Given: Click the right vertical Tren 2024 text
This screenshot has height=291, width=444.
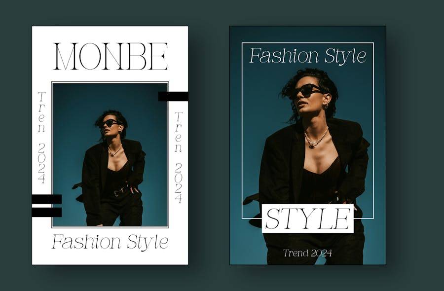Looking at the screenshot, I should [x=179, y=157].
